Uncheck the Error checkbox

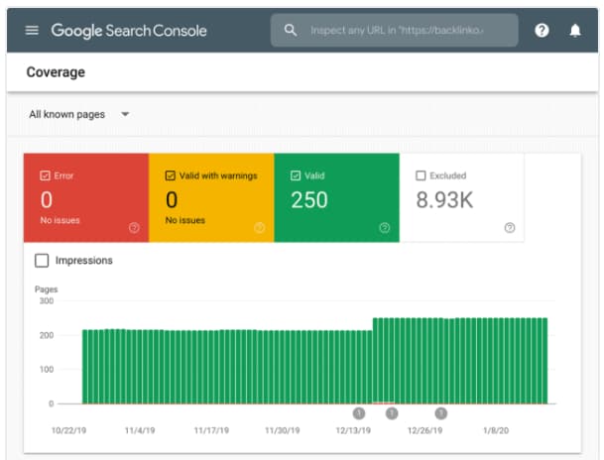pos(45,175)
